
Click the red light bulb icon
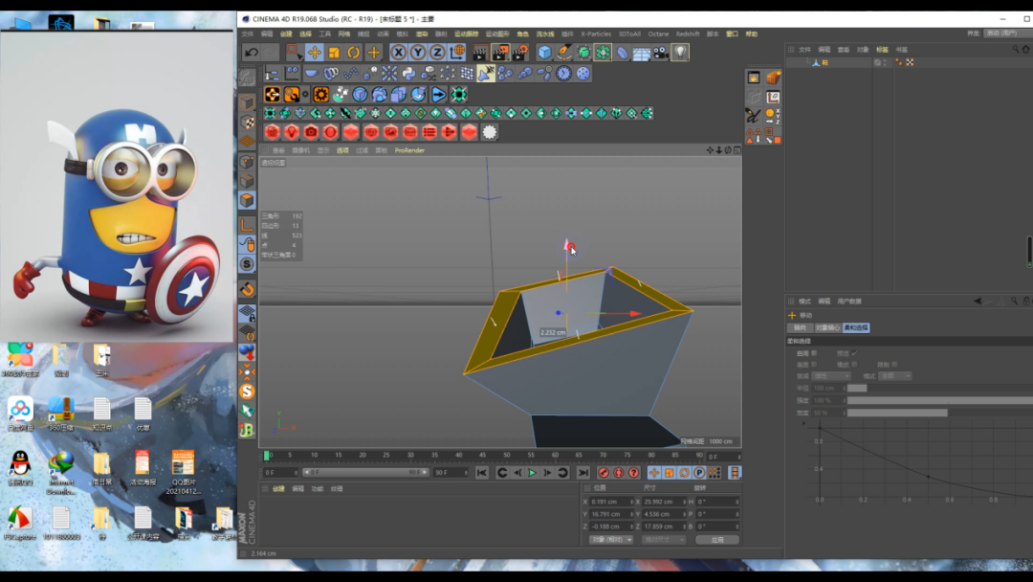(x=291, y=132)
